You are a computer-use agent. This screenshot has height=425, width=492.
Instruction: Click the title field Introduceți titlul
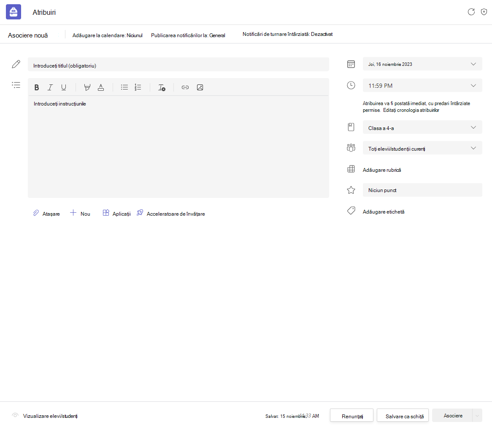(178, 65)
